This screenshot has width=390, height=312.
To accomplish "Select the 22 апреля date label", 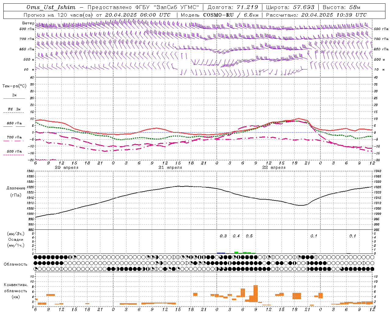I will [x=274, y=168].
